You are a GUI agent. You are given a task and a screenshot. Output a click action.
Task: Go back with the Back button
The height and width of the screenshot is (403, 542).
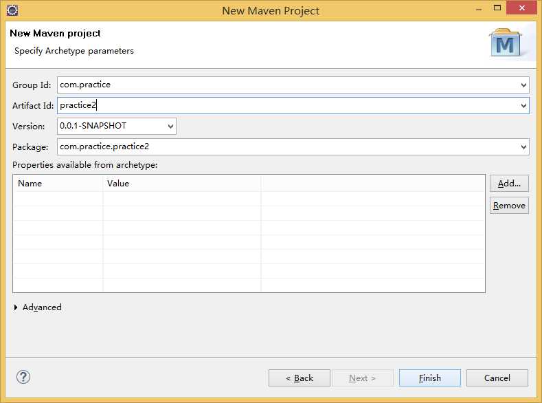pyautogui.click(x=300, y=378)
